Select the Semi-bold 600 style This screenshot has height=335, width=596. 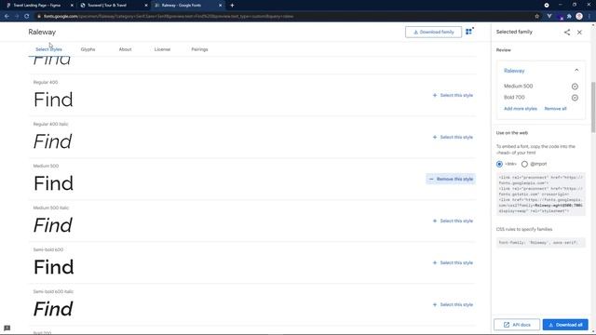[453, 262]
